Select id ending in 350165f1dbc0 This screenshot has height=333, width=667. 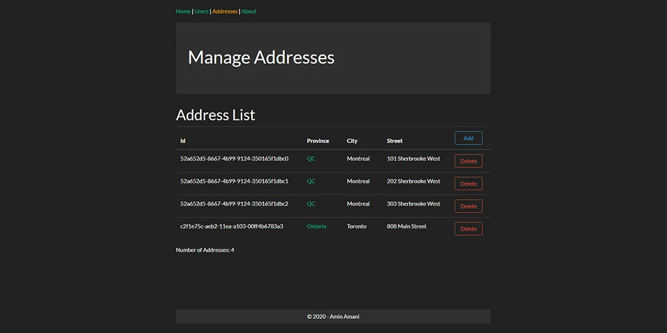234,159
